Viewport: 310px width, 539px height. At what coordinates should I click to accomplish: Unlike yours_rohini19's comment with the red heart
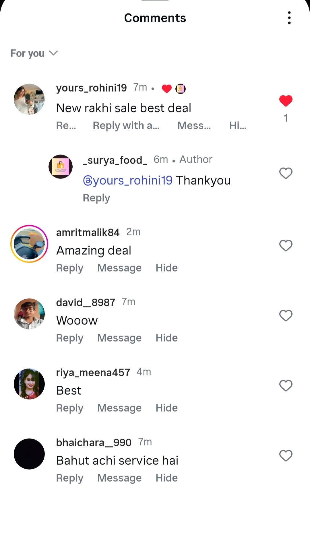pos(286,101)
